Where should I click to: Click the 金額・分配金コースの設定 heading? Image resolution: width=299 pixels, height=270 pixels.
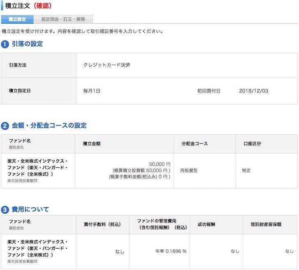49,126
